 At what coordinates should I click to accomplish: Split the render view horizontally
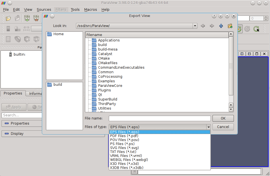242,53
